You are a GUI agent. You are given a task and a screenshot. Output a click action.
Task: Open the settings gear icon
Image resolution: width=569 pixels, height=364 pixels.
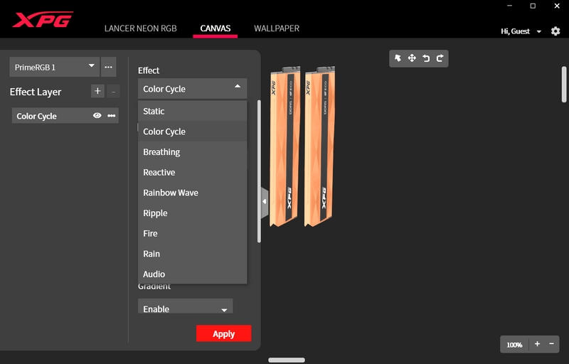pyautogui.click(x=555, y=31)
